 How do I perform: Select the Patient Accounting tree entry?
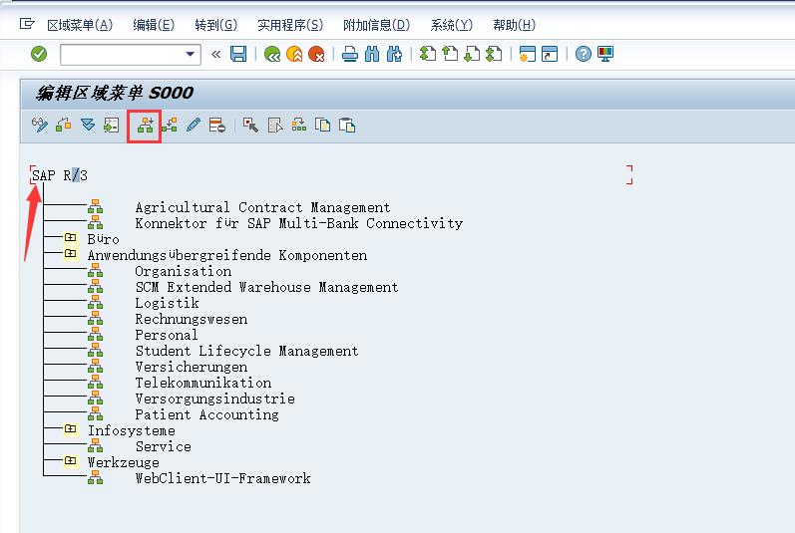tap(206, 414)
